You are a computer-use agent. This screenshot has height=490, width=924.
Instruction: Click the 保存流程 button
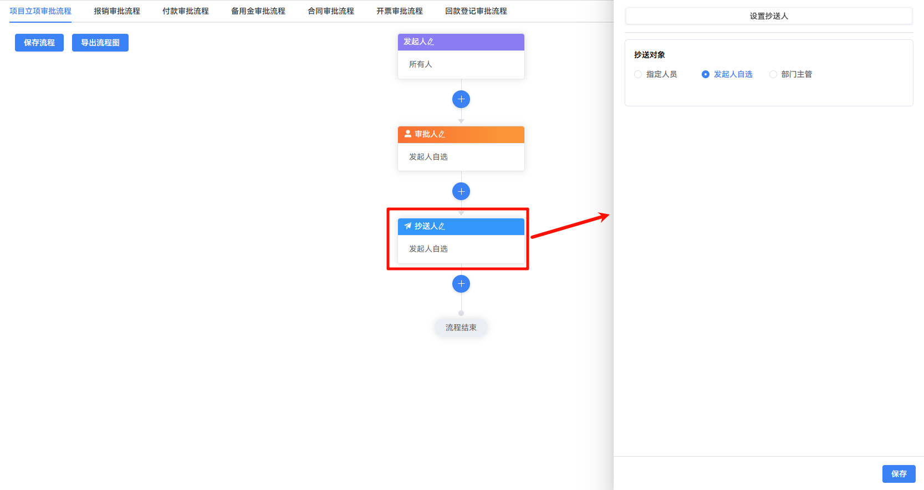click(x=39, y=43)
